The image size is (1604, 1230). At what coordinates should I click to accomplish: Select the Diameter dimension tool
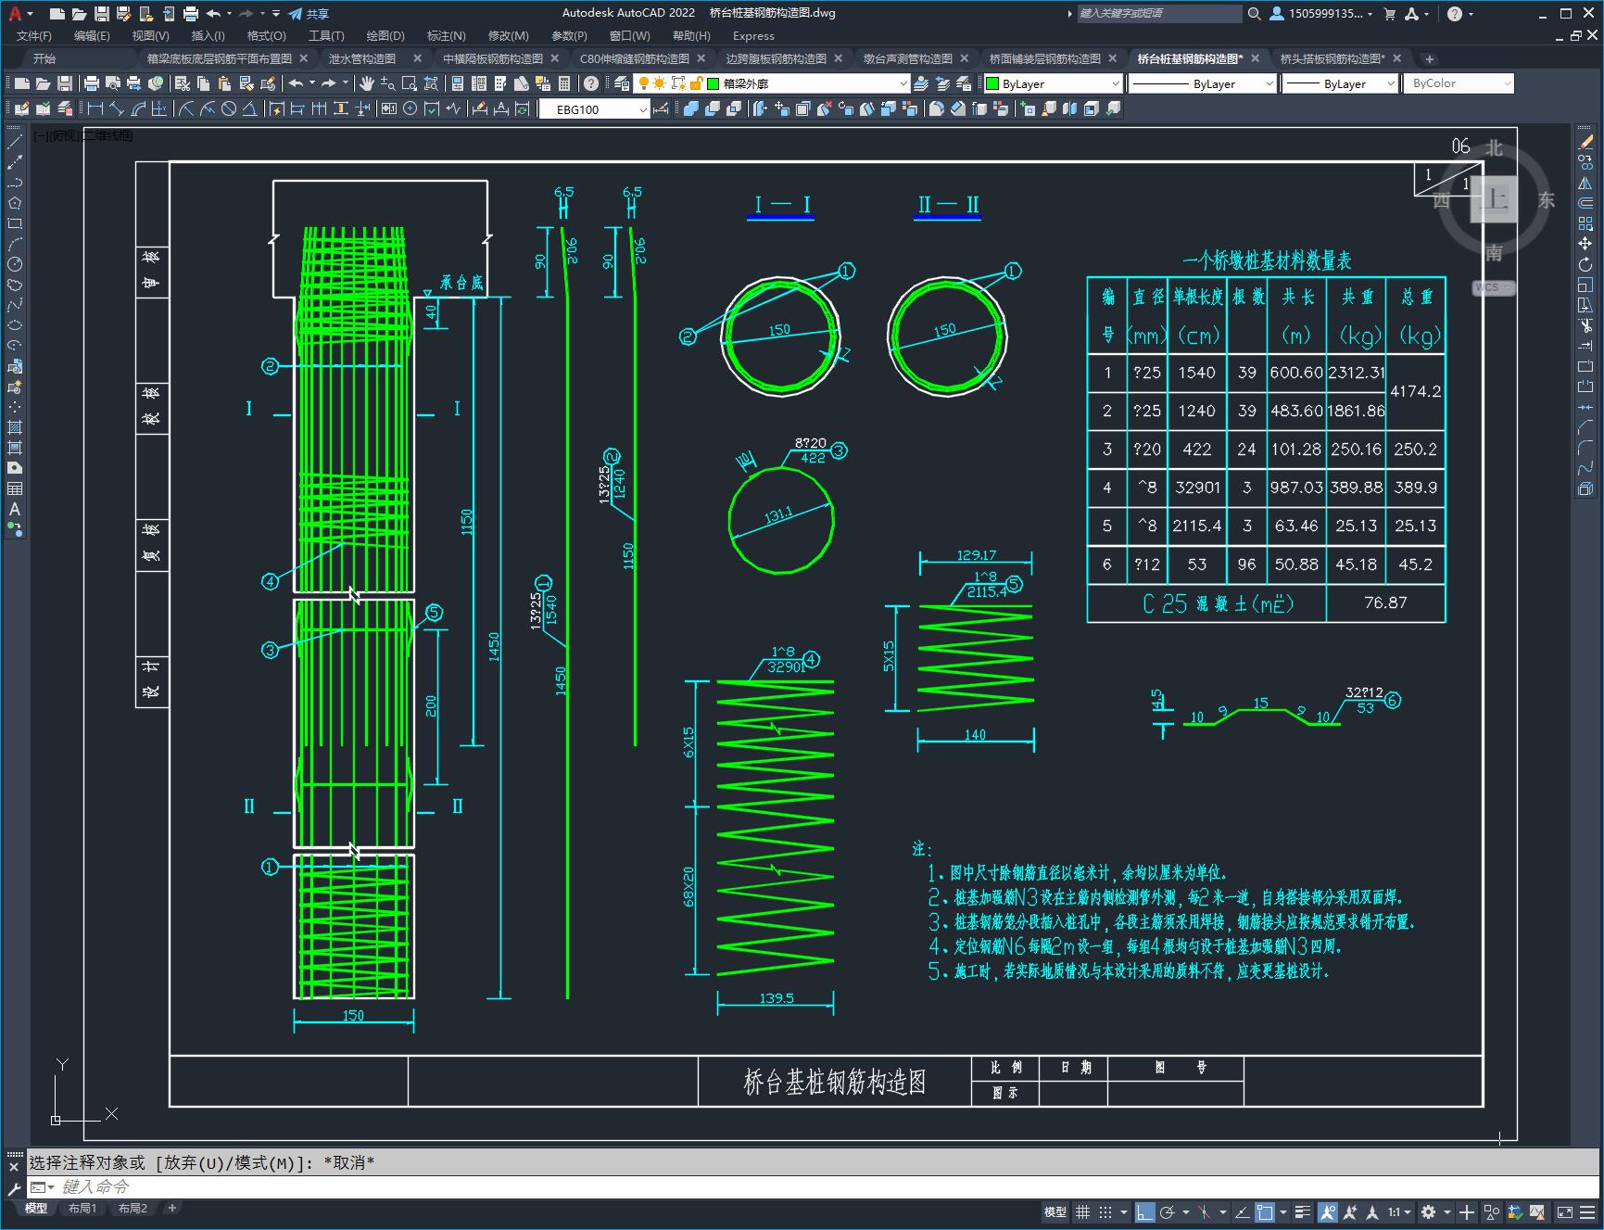pos(228,108)
